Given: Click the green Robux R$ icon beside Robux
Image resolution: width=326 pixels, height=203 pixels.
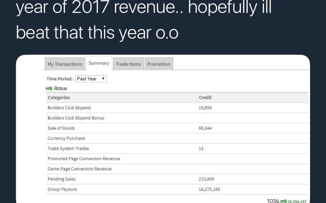Looking at the screenshot, I should click(x=49, y=89).
